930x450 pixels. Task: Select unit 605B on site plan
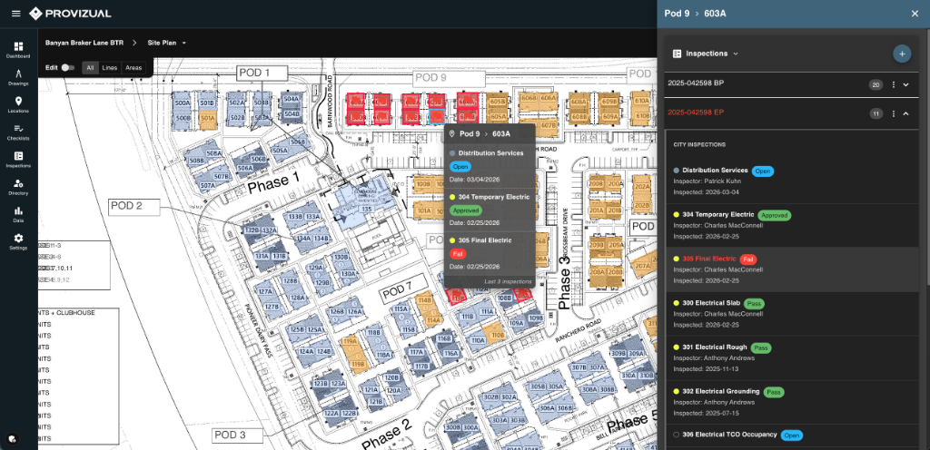(499, 102)
